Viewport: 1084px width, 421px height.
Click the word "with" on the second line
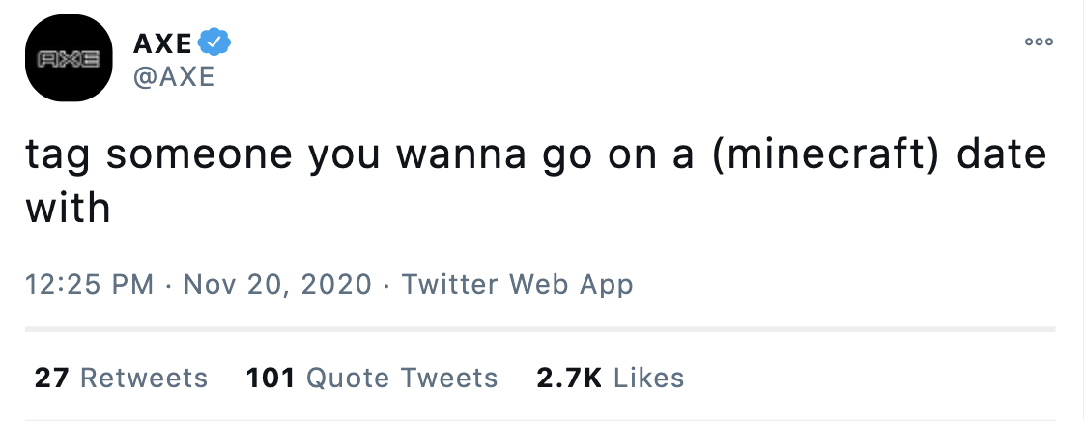pyautogui.click(x=68, y=207)
